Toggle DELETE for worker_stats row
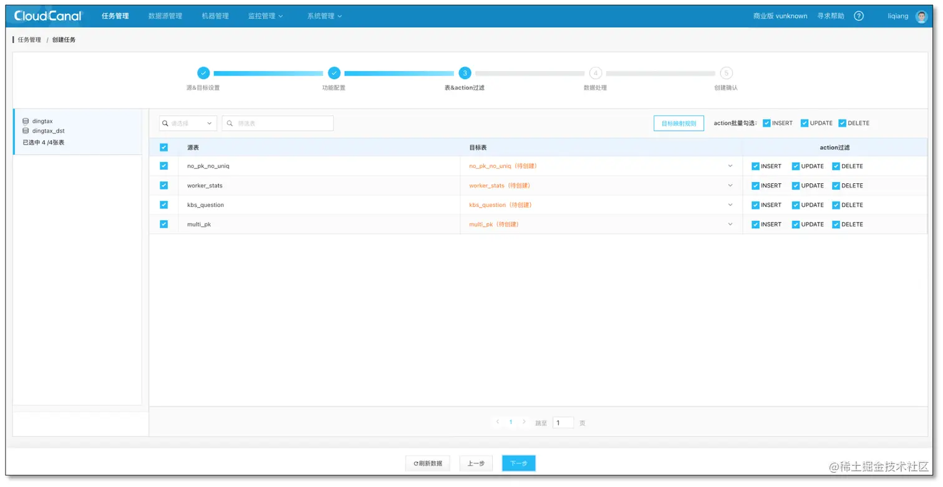The height and width of the screenshot is (487, 943). (x=836, y=186)
